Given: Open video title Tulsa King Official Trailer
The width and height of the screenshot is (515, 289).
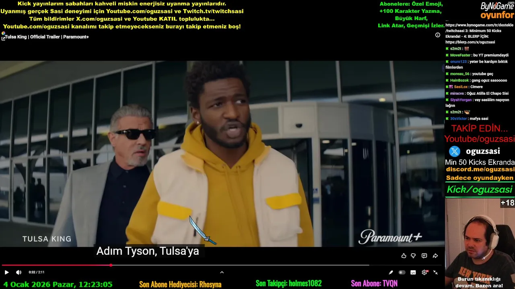Looking at the screenshot, I should coord(47,37).
